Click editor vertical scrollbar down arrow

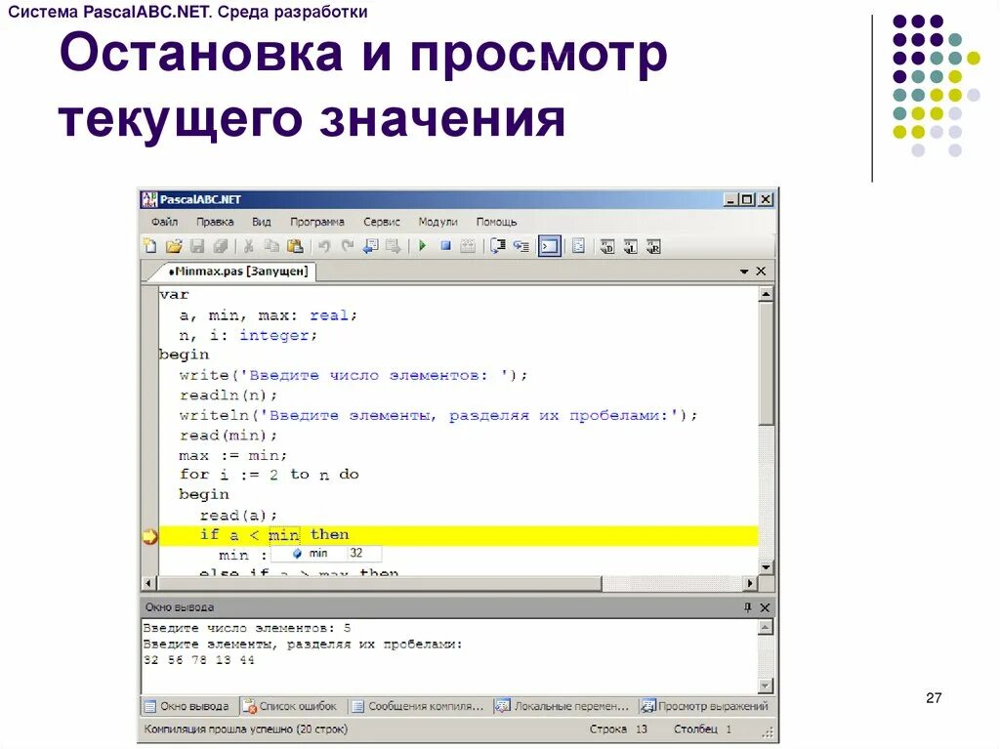pos(766,567)
